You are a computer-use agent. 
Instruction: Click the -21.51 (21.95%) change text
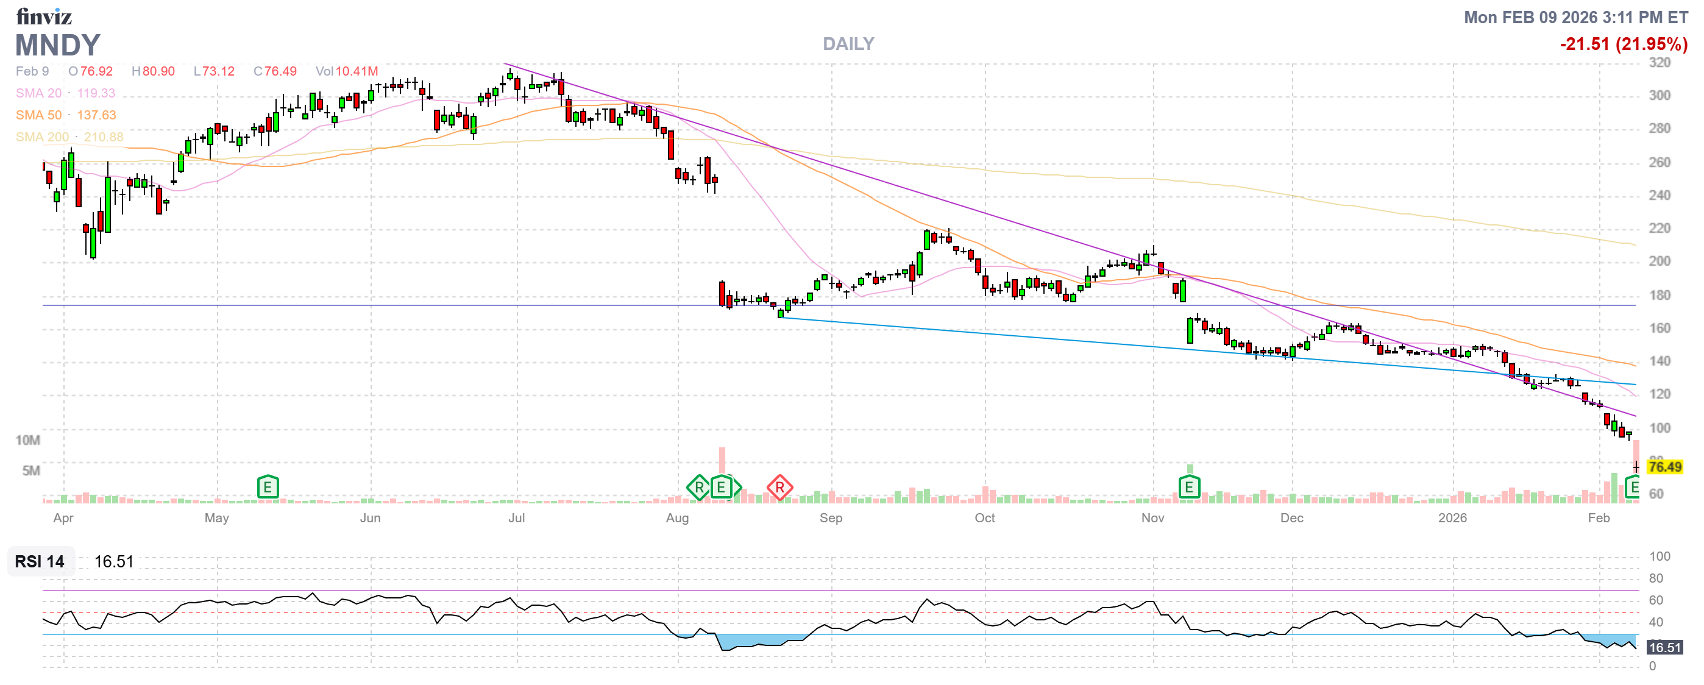tap(1624, 44)
